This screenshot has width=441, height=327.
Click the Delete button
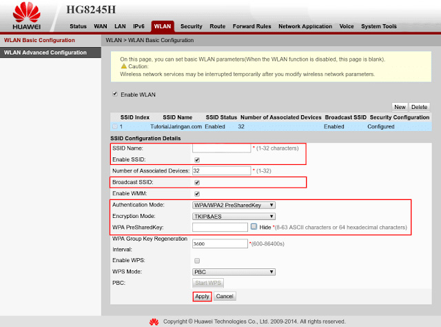pyautogui.click(x=419, y=107)
